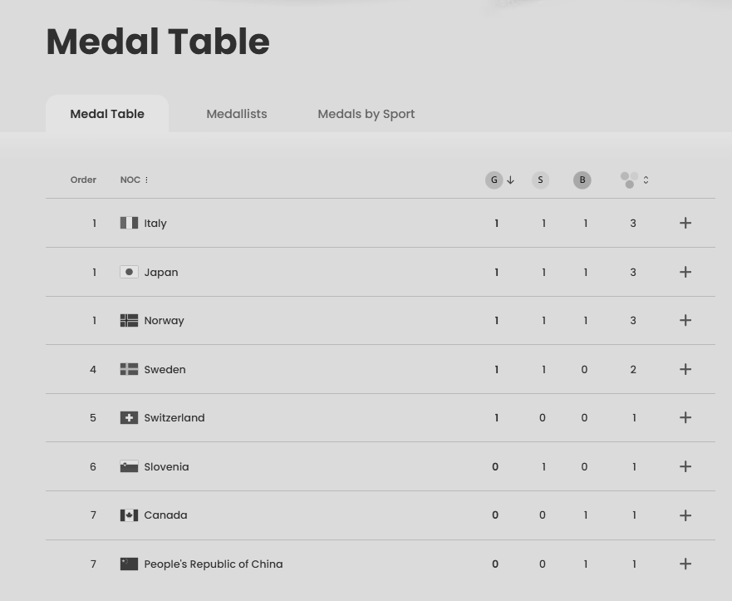Click the Switzerland flag icon
732x601 pixels.
pyautogui.click(x=129, y=418)
